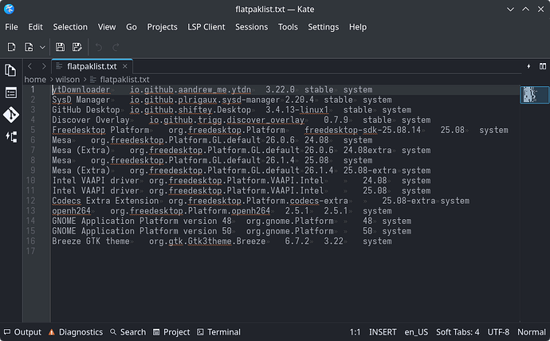Click the 1:1 cursor position indicator
Image resolution: width=550 pixels, height=341 pixels.
(355, 332)
